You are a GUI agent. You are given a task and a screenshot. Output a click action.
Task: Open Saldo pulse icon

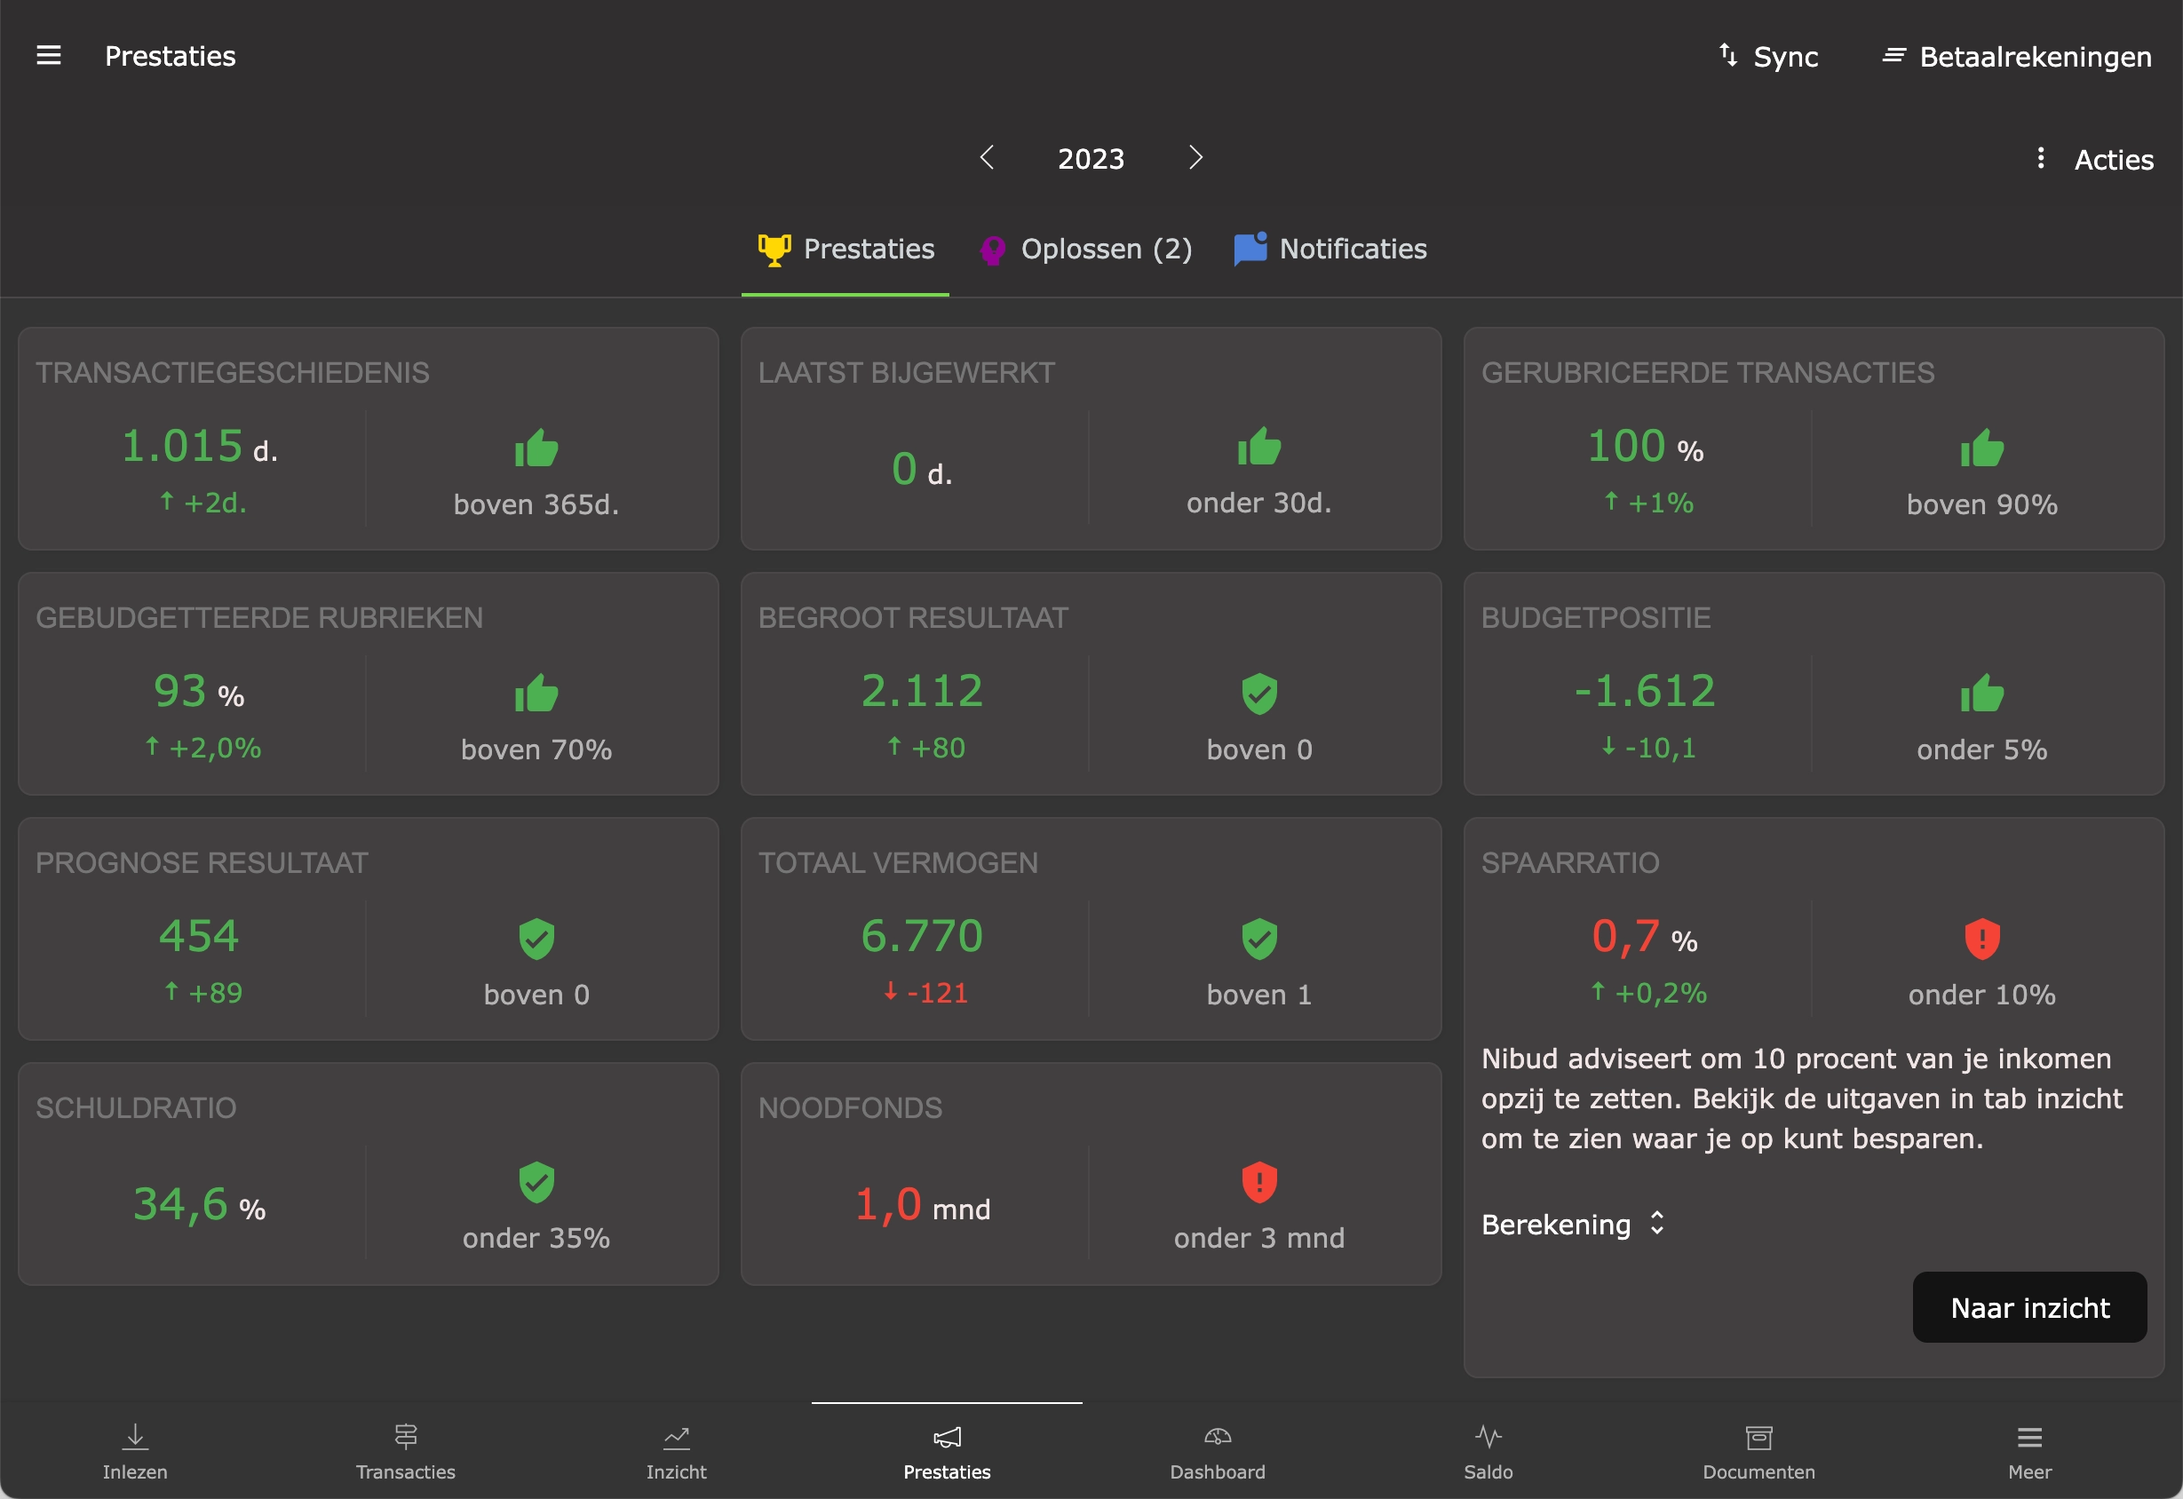pyautogui.click(x=1488, y=1436)
